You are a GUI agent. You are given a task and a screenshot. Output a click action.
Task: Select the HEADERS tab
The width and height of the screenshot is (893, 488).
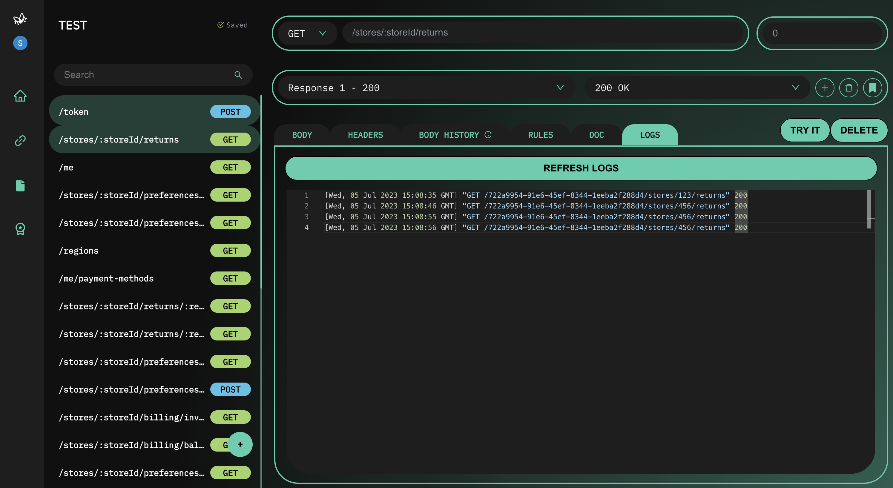point(365,135)
